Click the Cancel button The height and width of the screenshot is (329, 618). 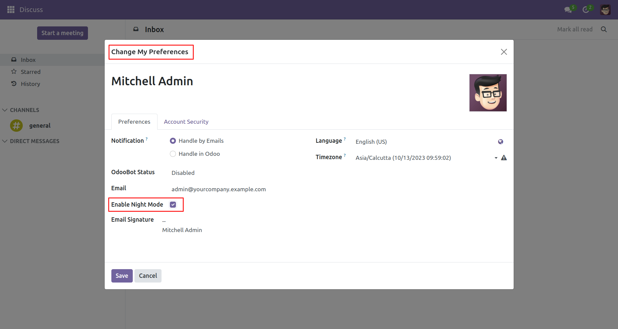[x=148, y=276]
